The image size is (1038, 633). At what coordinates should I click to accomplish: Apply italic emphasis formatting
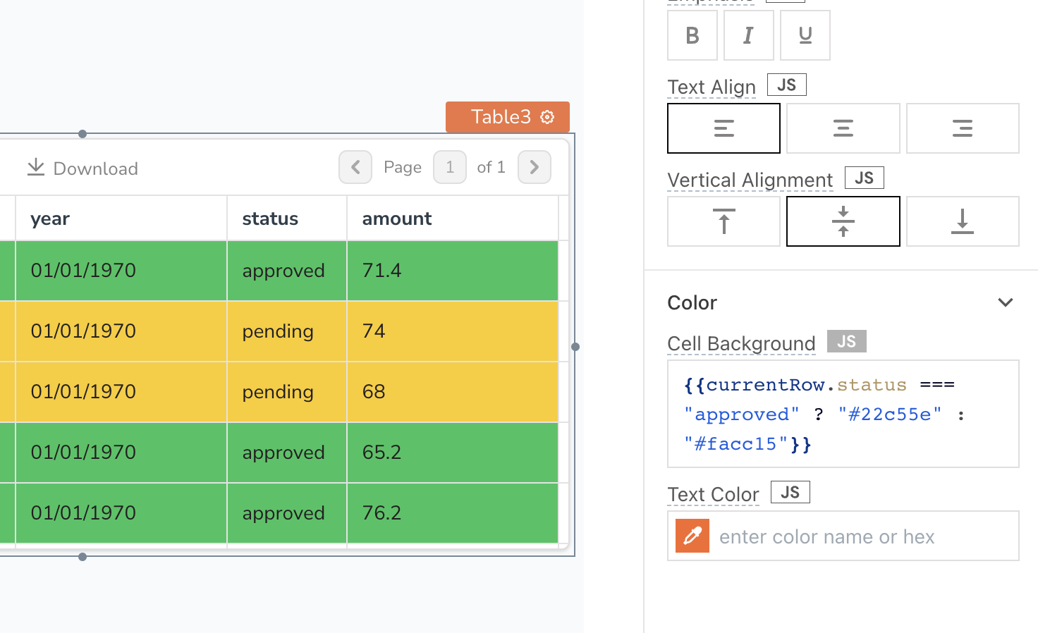coord(748,35)
